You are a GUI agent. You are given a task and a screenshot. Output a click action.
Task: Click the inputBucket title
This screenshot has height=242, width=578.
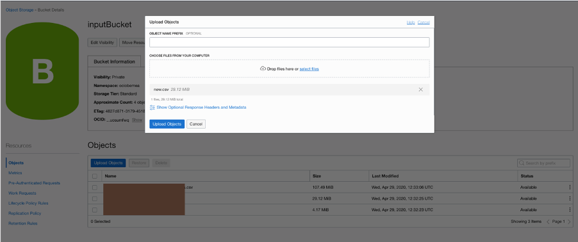[110, 25]
